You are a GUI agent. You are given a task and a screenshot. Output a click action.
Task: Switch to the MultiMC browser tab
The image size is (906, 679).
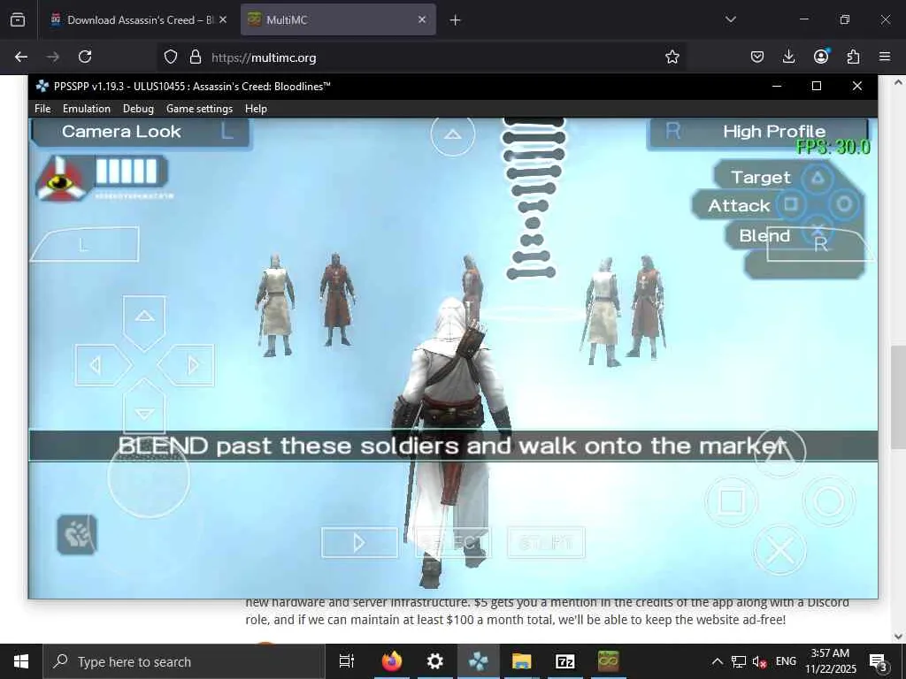point(338,19)
